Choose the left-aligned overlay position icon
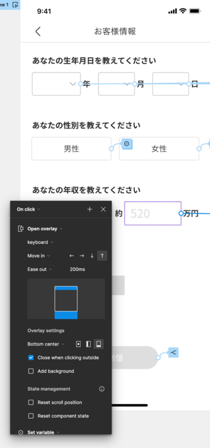210x448 pixels. click(88, 344)
